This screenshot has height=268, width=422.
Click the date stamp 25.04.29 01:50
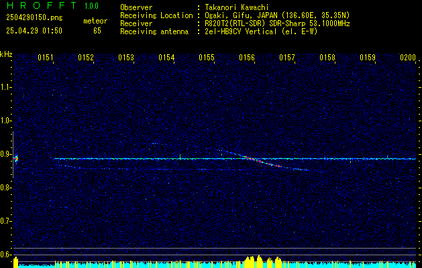point(34,31)
